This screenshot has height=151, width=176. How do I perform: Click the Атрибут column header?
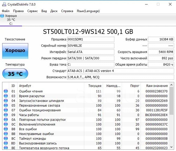pyautogui.click(x=51, y=86)
